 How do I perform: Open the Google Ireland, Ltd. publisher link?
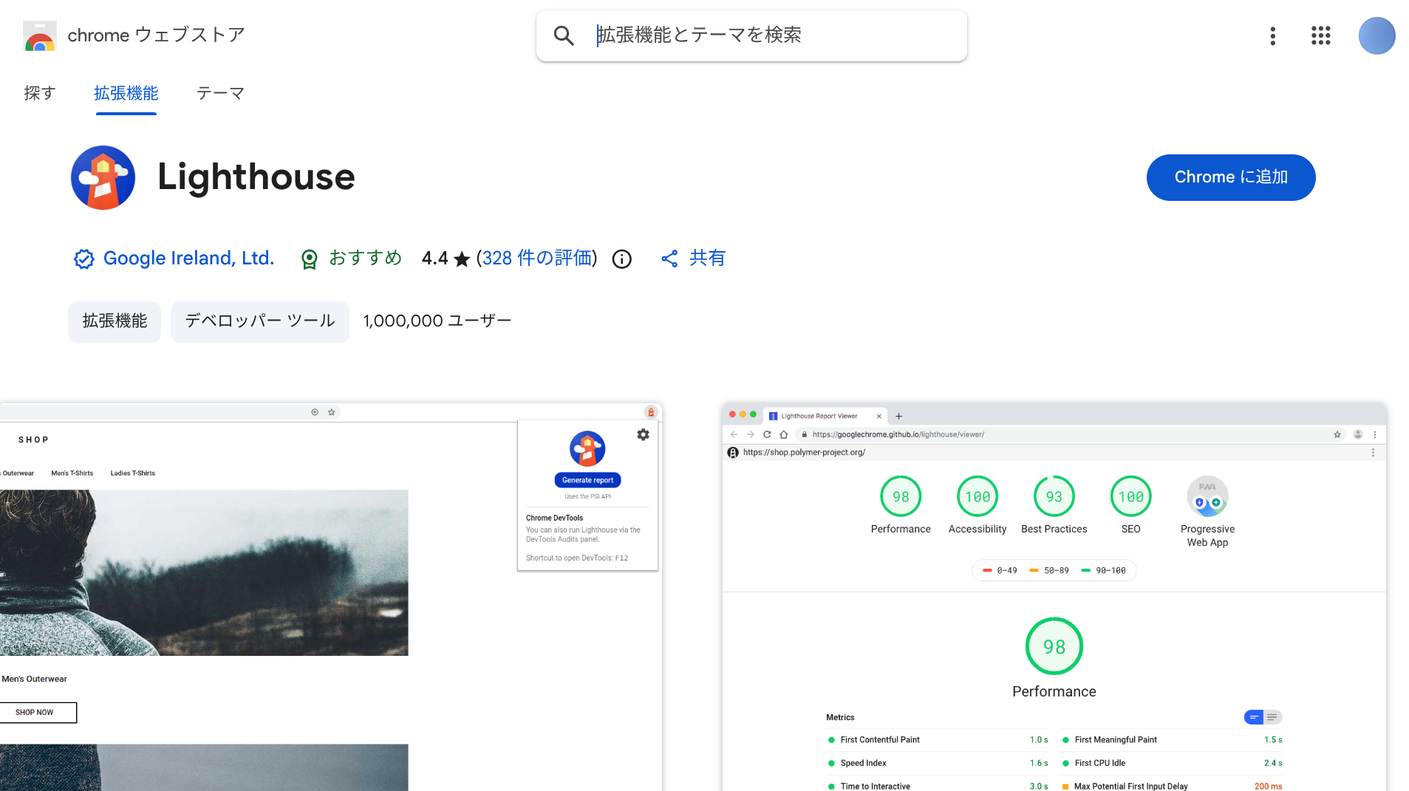(x=188, y=258)
